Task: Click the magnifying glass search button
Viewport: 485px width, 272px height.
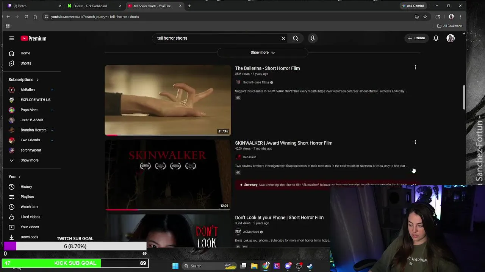Action: tap(296, 38)
